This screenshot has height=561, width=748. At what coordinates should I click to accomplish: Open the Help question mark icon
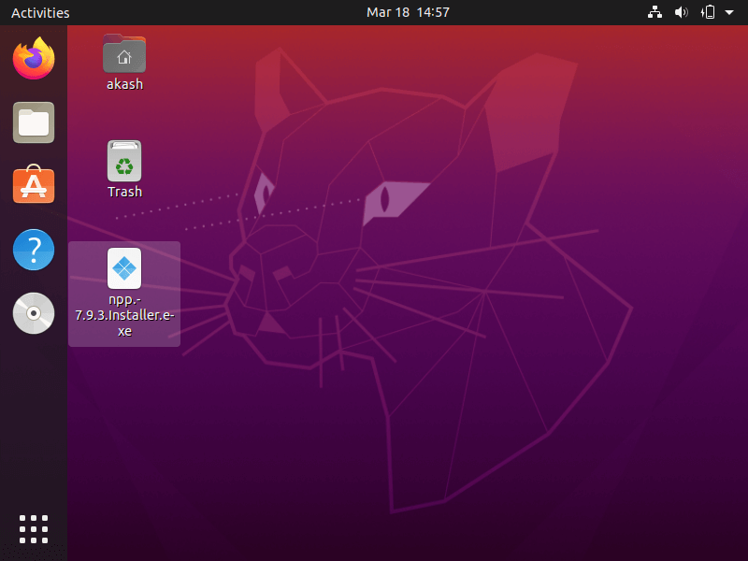tap(34, 250)
